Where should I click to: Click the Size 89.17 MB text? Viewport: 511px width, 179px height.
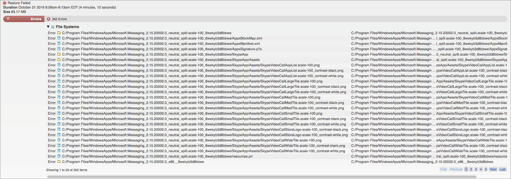pos(15,12)
